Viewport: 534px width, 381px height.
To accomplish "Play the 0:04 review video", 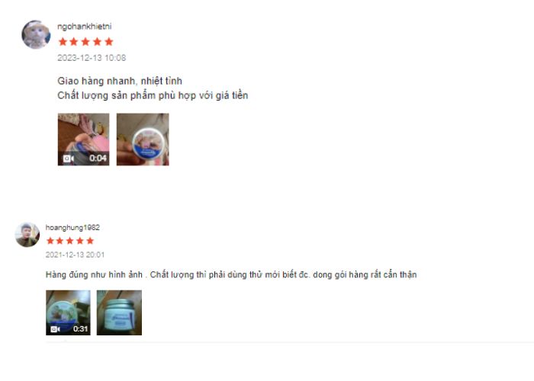I will pos(83,139).
